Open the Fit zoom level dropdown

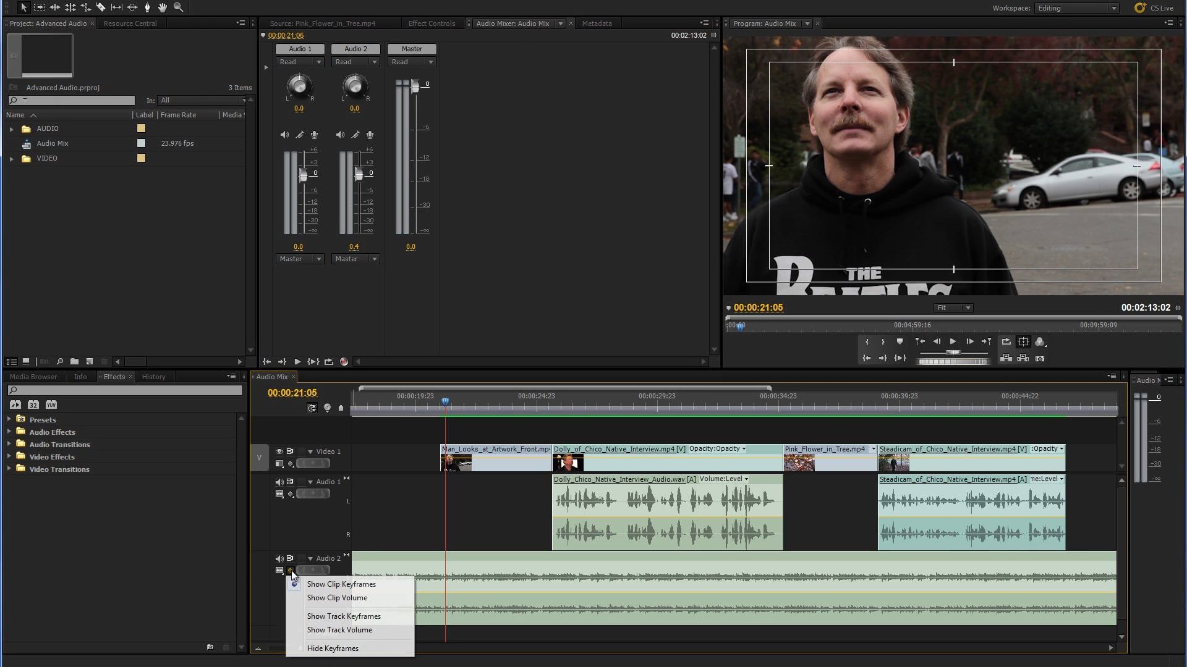953,308
